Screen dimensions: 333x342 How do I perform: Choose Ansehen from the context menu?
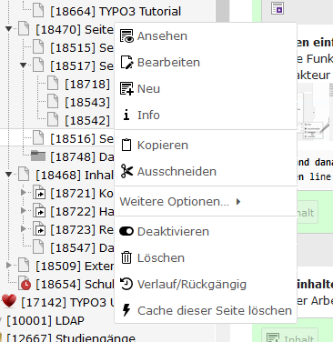206,36
